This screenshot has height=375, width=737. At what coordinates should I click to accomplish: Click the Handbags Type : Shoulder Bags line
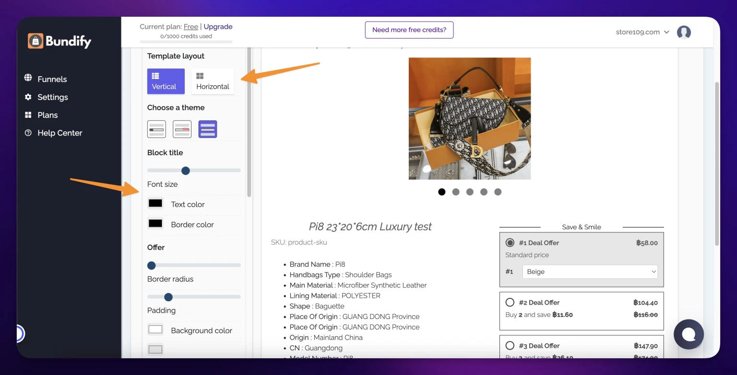click(341, 275)
